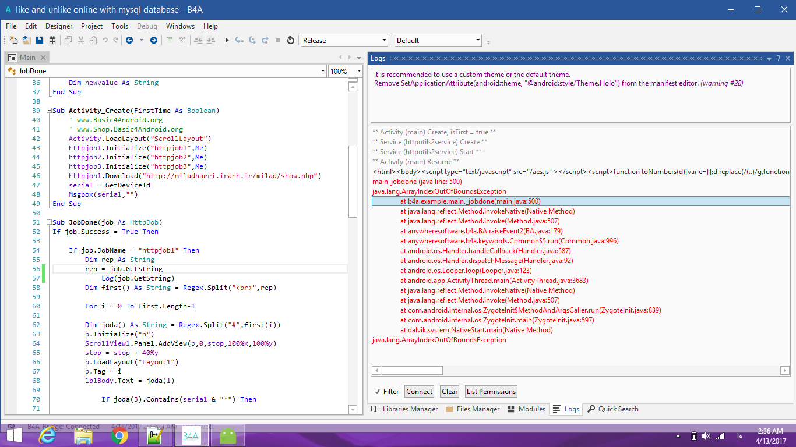Collapse the JobDone sub code block

coord(50,222)
